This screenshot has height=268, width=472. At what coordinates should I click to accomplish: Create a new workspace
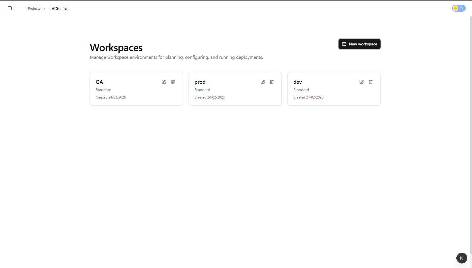(359, 44)
